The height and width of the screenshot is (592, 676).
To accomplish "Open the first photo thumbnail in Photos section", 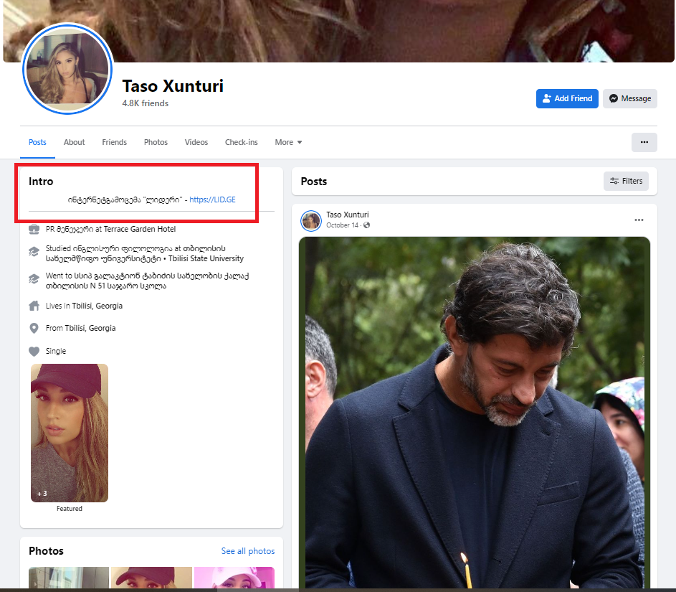I will click(69, 578).
